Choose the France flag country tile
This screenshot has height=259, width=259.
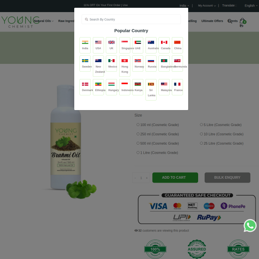click(177, 87)
